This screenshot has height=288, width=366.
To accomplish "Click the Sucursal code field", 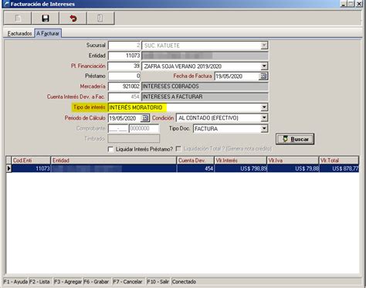I will (124, 46).
